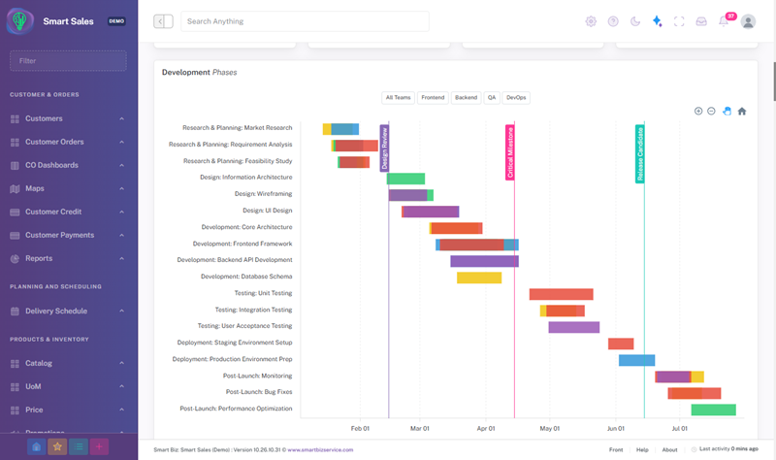Click the red Unit Testing bar
Image resolution: width=776 pixels, height=460 pixels.
(x=562, y=294)
